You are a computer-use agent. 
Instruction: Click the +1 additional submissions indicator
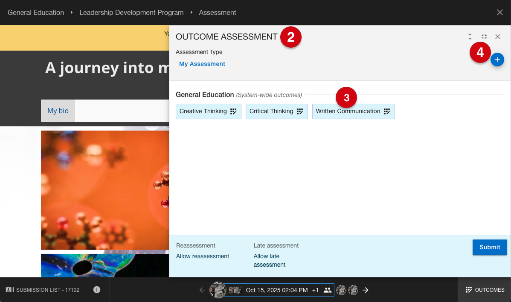pos(315,290)
